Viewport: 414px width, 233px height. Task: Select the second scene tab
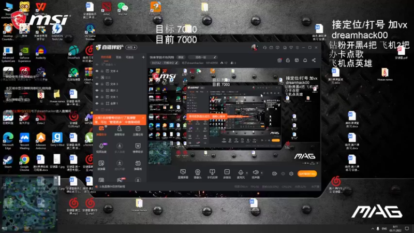tap(119, 57)
